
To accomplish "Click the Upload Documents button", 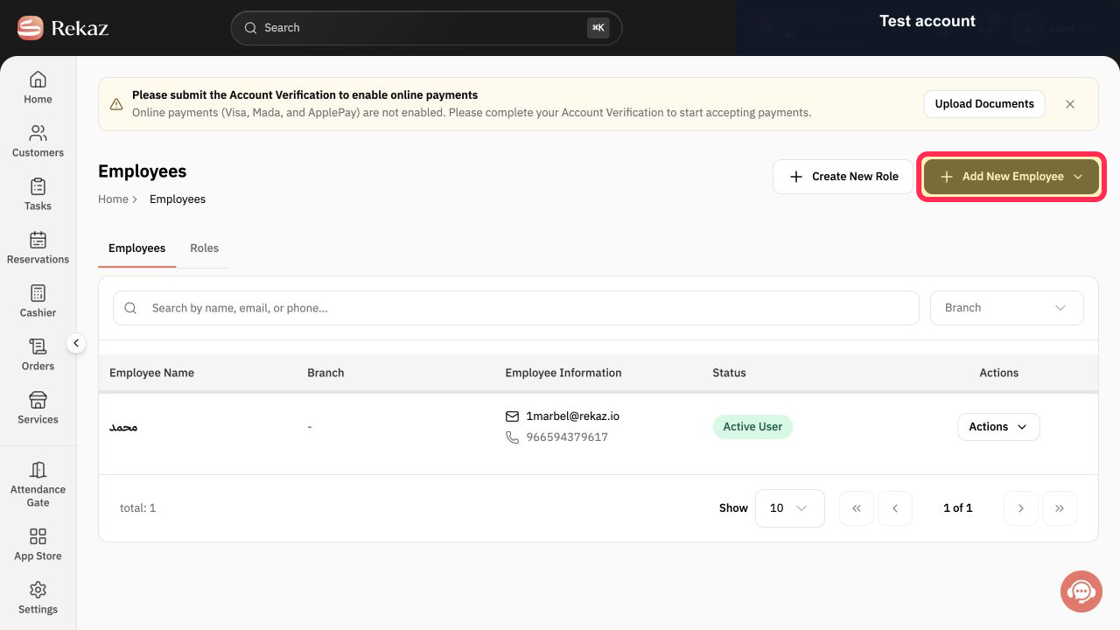I will pos(984,104).
